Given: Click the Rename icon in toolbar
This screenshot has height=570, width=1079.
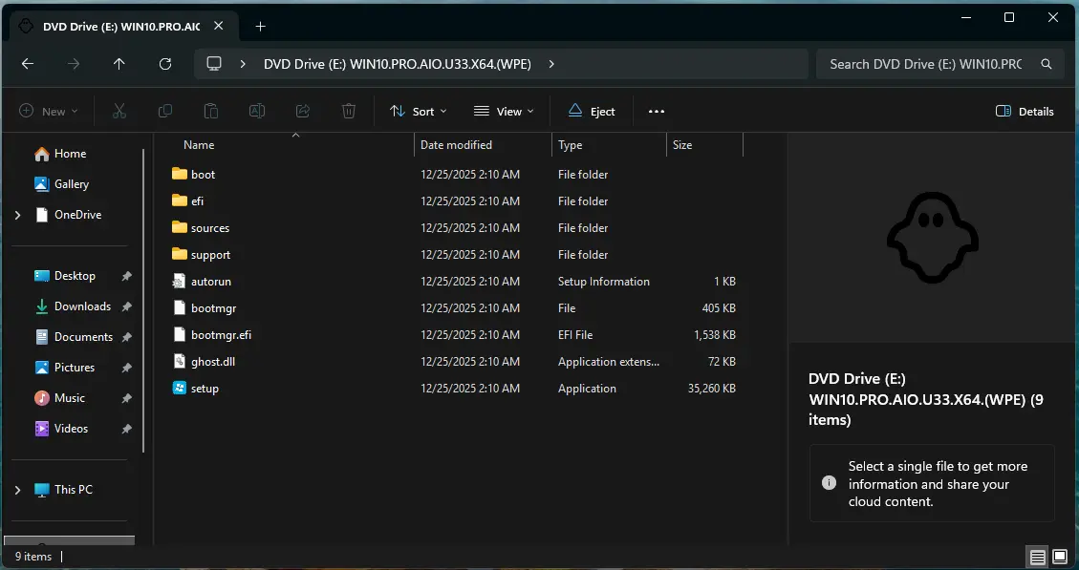Looking at the screenshot, I should pos(257,111).
